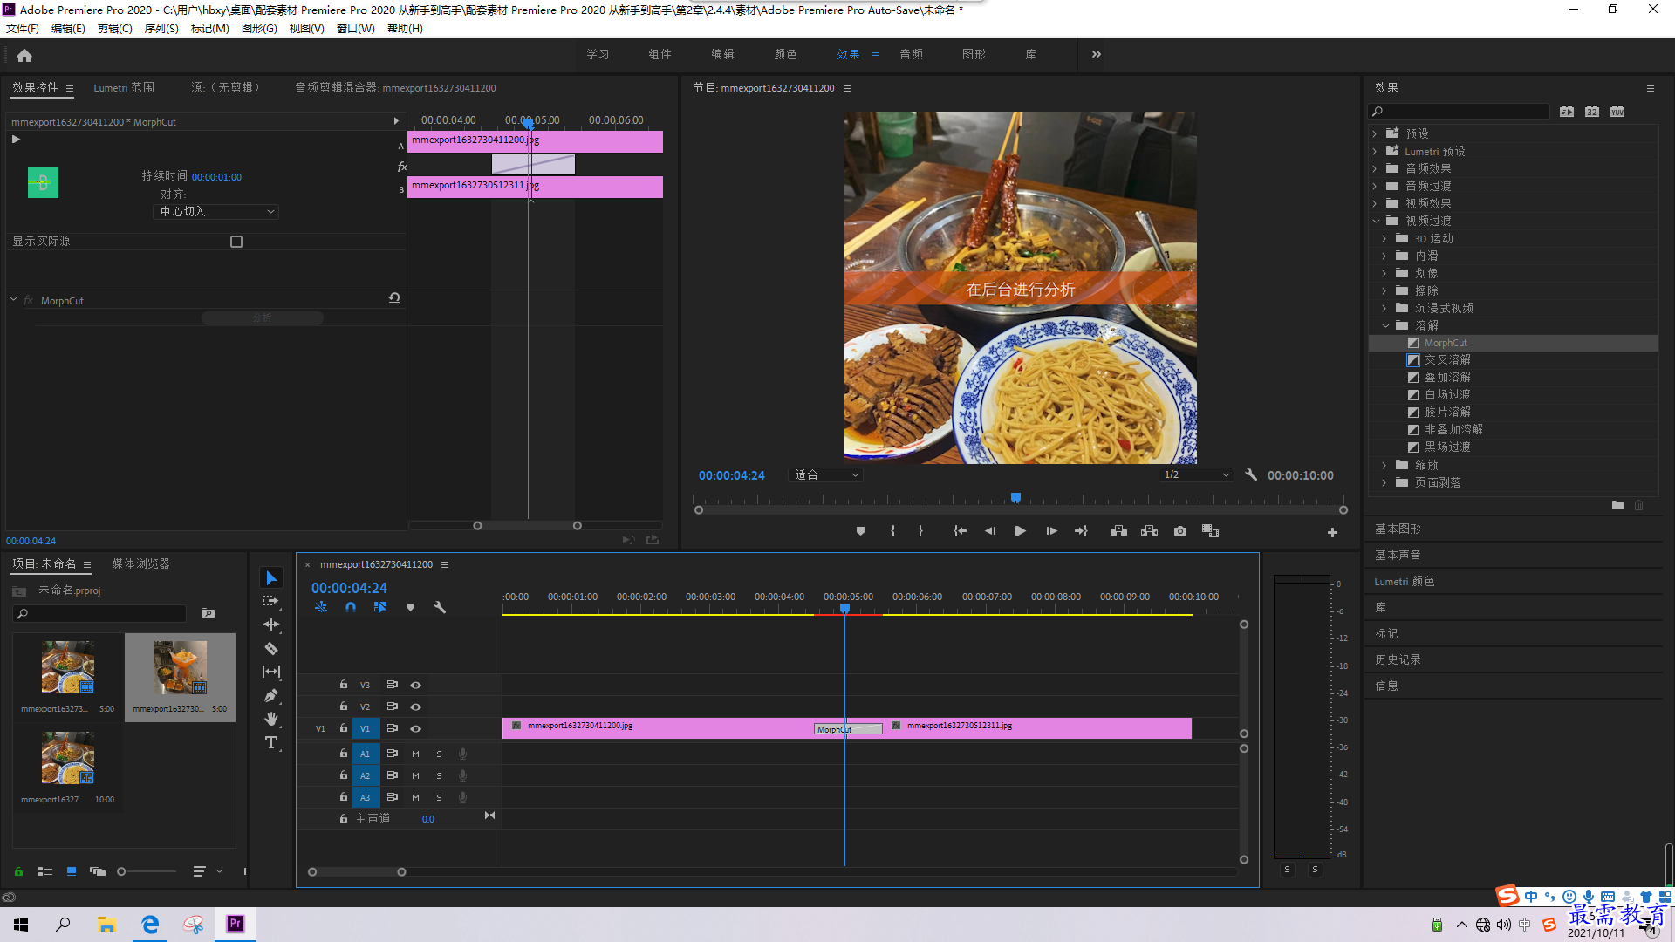The height and width of the screenshot is (942, 1675).
Task: Mute audio track A3
Action: coord(415,798)
